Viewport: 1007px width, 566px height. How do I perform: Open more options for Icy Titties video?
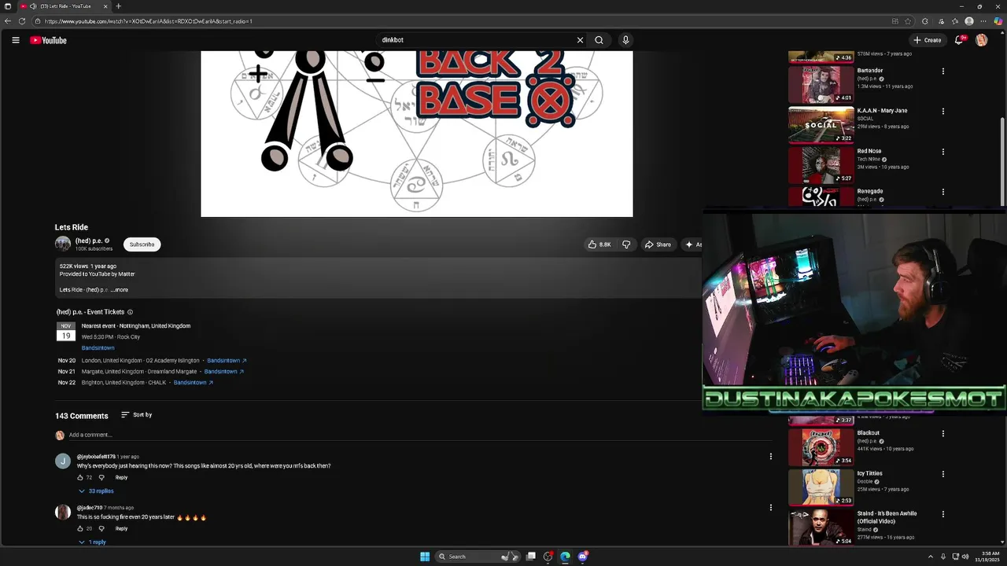[x=942, y=474]
